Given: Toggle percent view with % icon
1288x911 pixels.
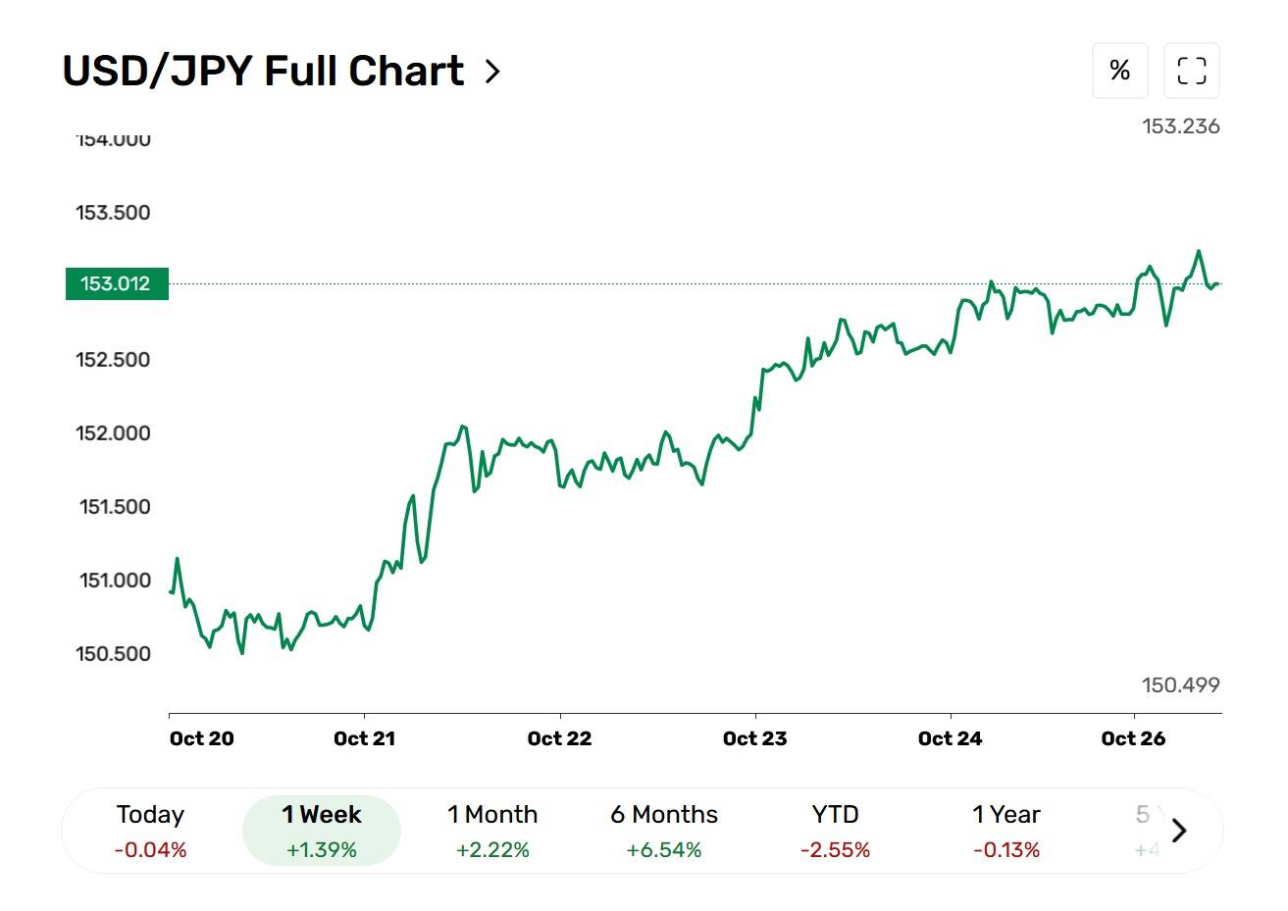Looking at the screenshot, I should coord(1120,71).
